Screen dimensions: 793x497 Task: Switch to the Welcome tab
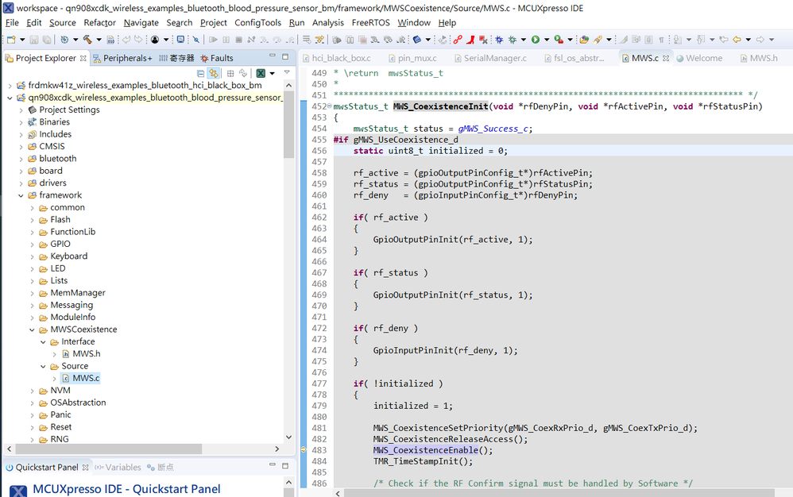tap(699, 58)
